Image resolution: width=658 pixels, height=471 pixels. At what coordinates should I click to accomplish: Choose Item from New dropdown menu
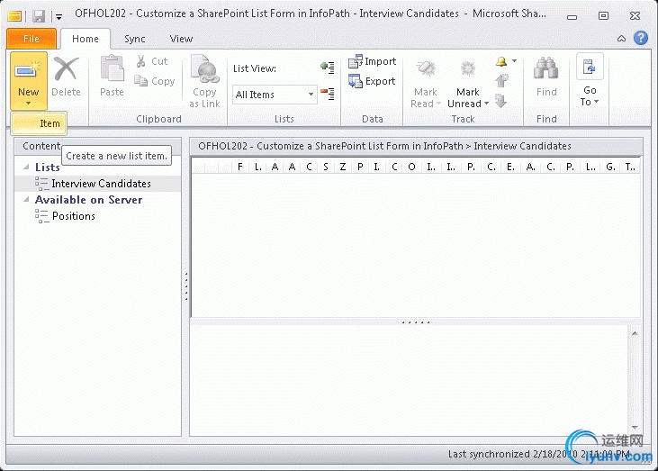[x=39, y=123]
